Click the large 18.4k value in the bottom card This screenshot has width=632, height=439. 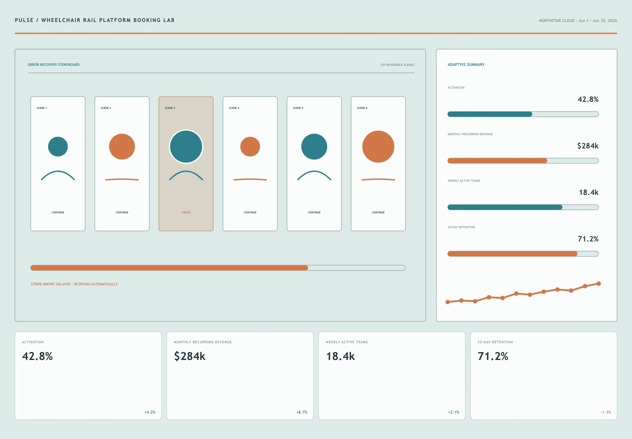pos(341,356)
